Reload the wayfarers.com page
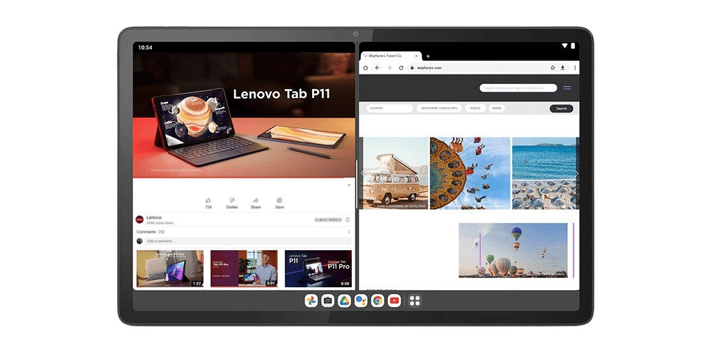Image resolution: width=711 pixels, height=361 pixels. 401,68
